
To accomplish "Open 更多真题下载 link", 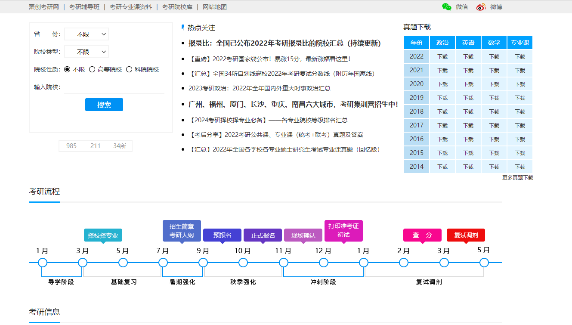I will pyautogui.click(x=518, y=177).
